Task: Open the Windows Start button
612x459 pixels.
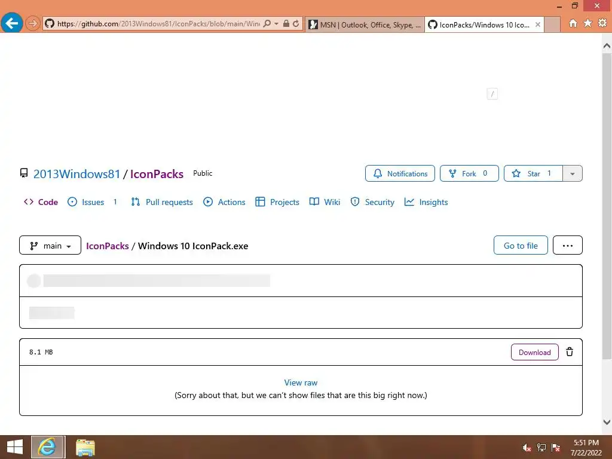Action: pyautogui.click(x=15, y=447)
